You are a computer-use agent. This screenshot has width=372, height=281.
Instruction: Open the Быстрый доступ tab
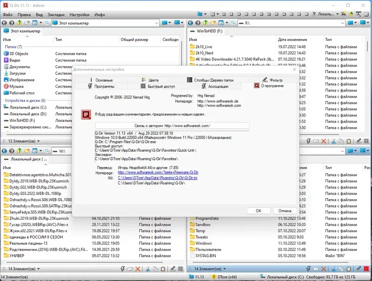(158, 87)
